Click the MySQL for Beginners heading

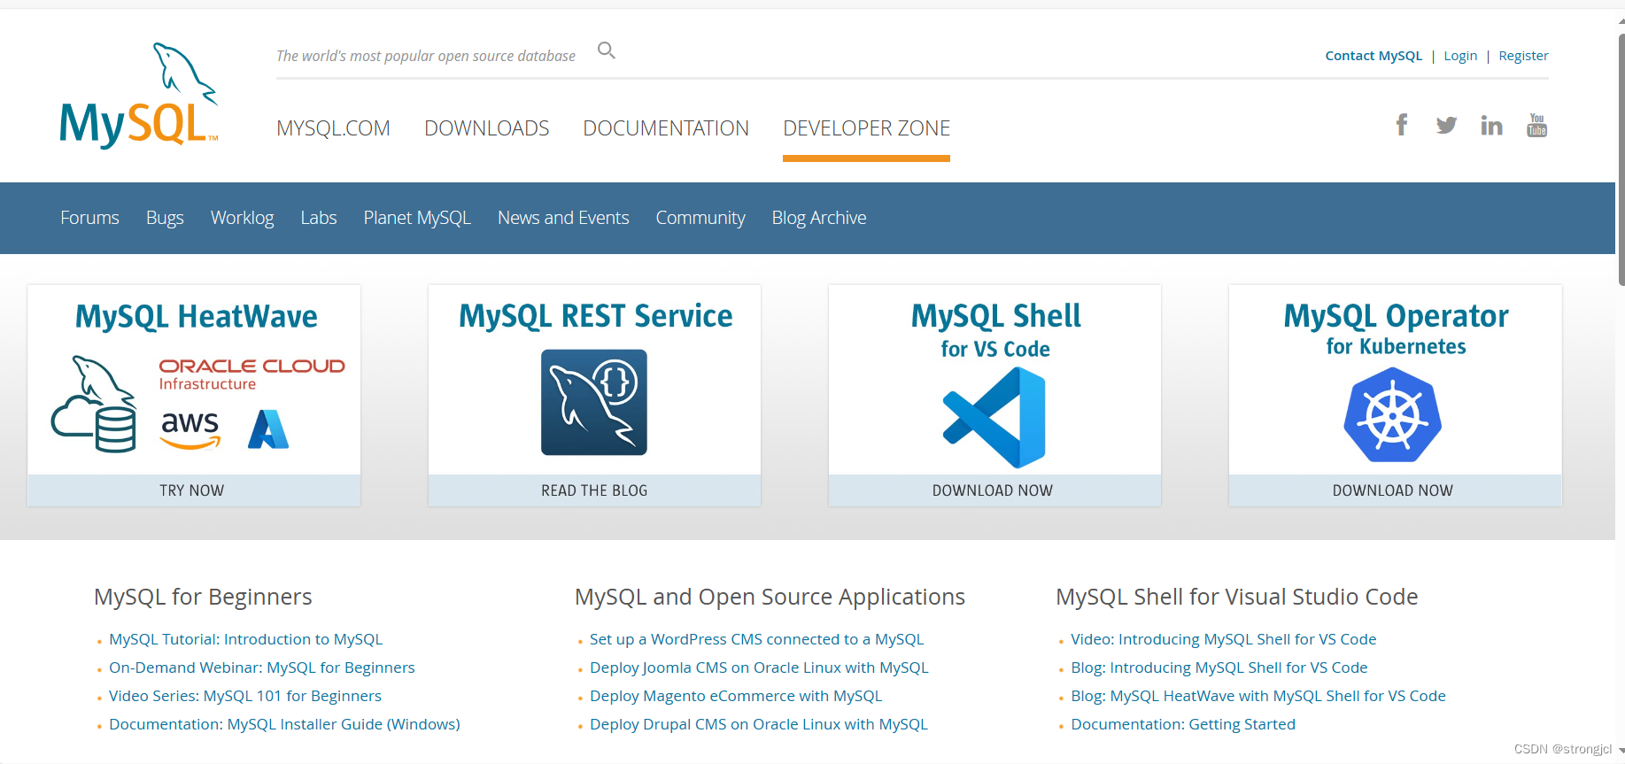click(x=203, y=597)
